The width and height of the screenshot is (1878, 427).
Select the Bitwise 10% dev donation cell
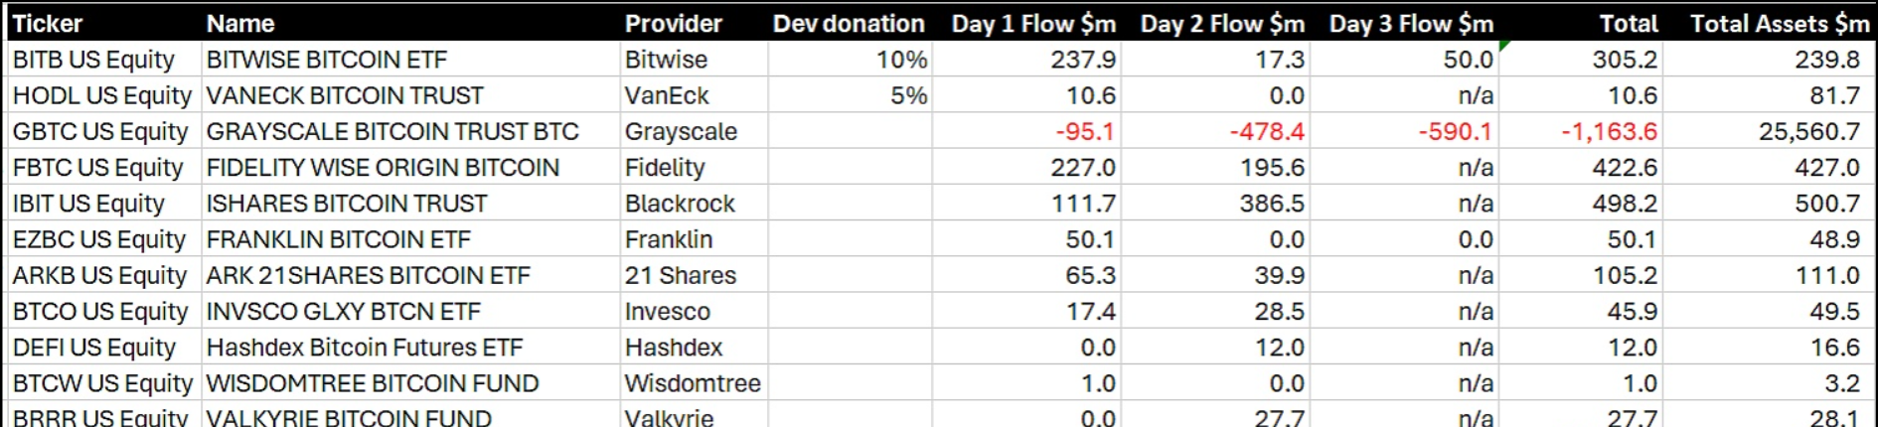(901, 60)
